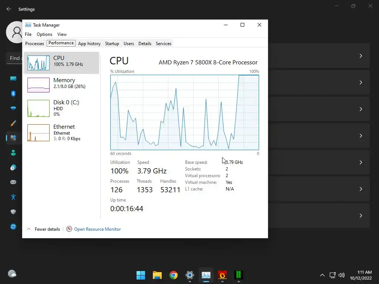Expand the fifth Settings row chevron
Image resolution: width=379 pixels, height=284 pixels.
click(360, 162)
